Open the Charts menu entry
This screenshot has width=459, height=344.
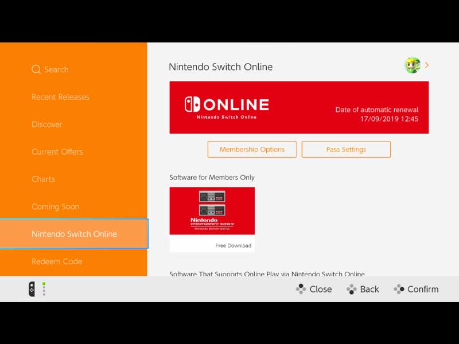coord(43,179)
